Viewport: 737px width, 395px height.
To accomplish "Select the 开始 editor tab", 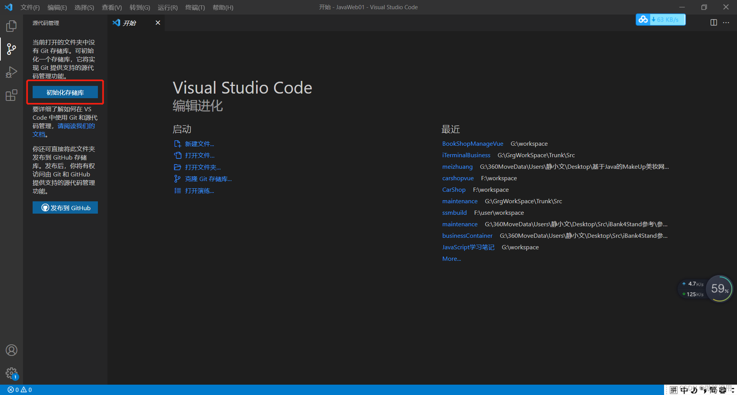I will (136, 23).
